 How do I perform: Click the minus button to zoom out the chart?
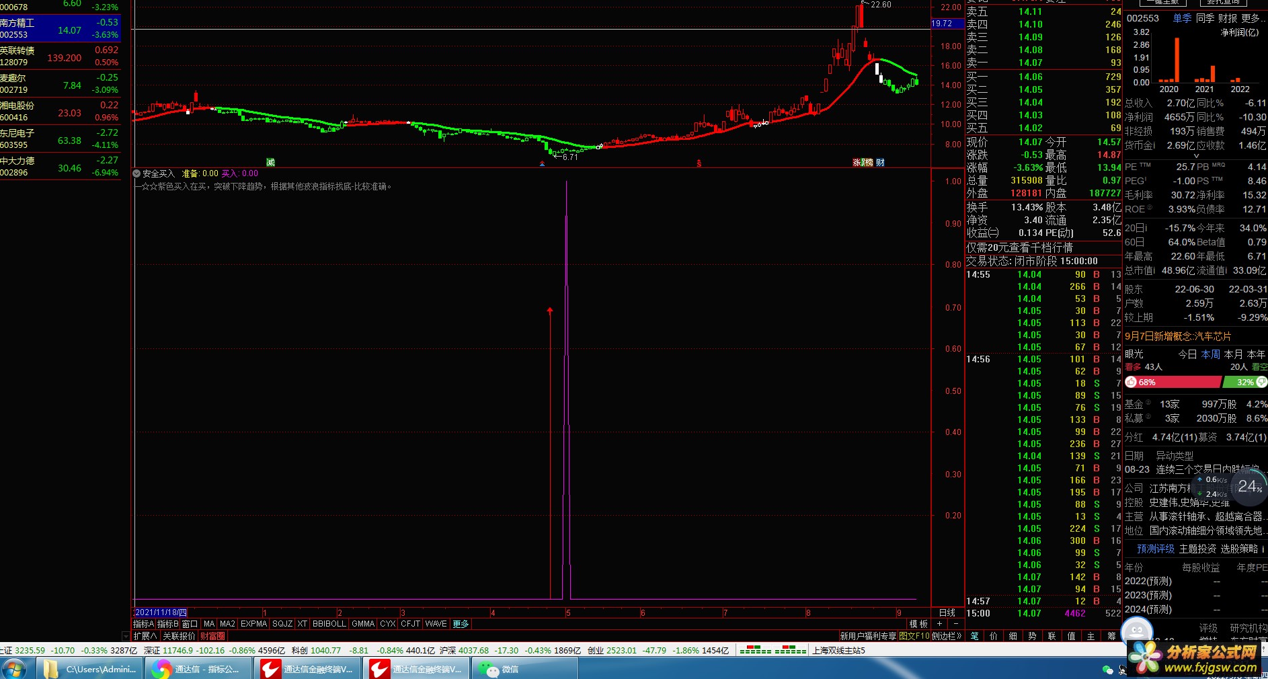(956, 624)
